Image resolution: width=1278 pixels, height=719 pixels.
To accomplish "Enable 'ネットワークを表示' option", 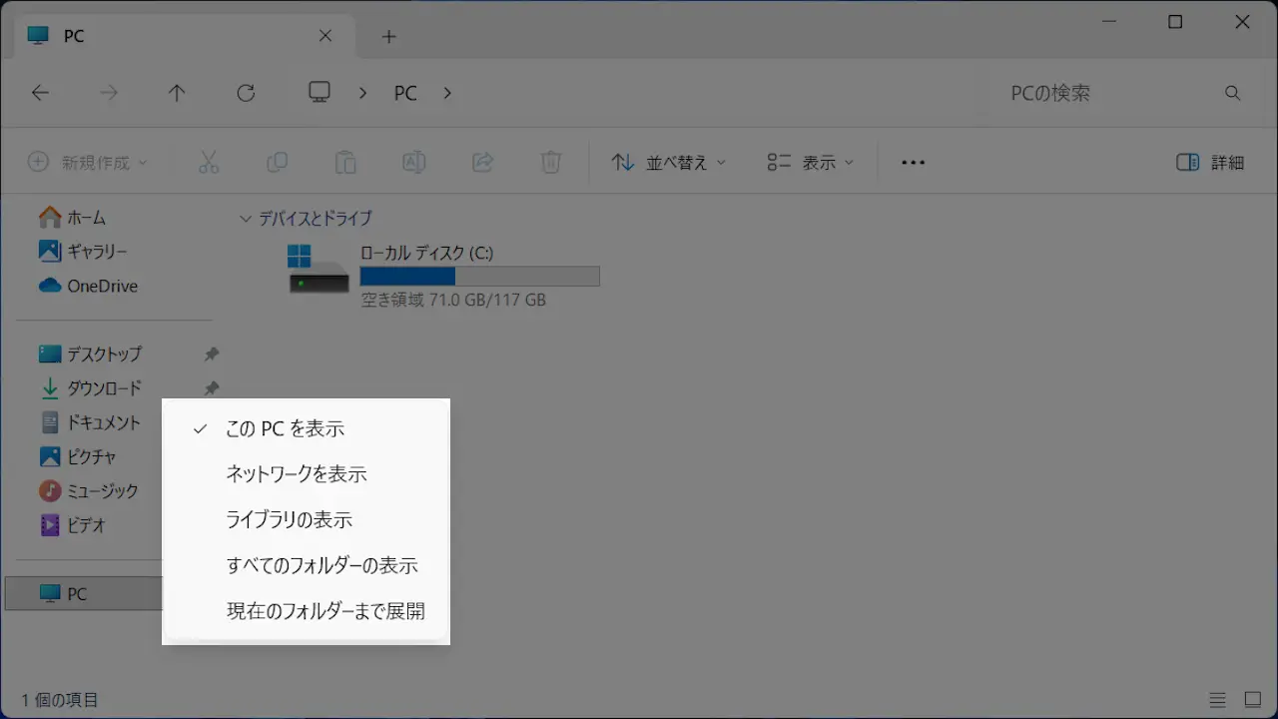I will [x=297, y=474].
